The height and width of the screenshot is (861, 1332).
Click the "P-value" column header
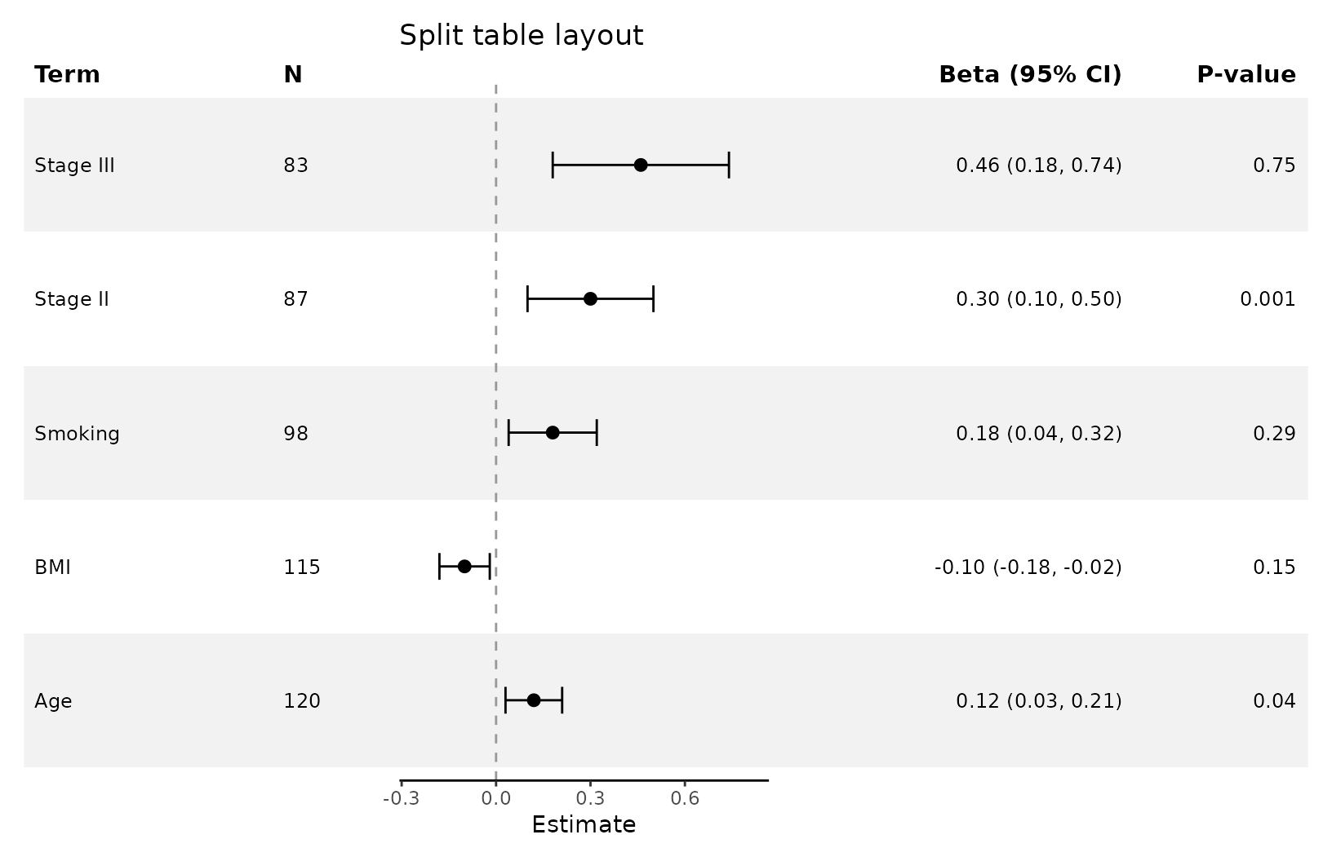point(1245,75)
